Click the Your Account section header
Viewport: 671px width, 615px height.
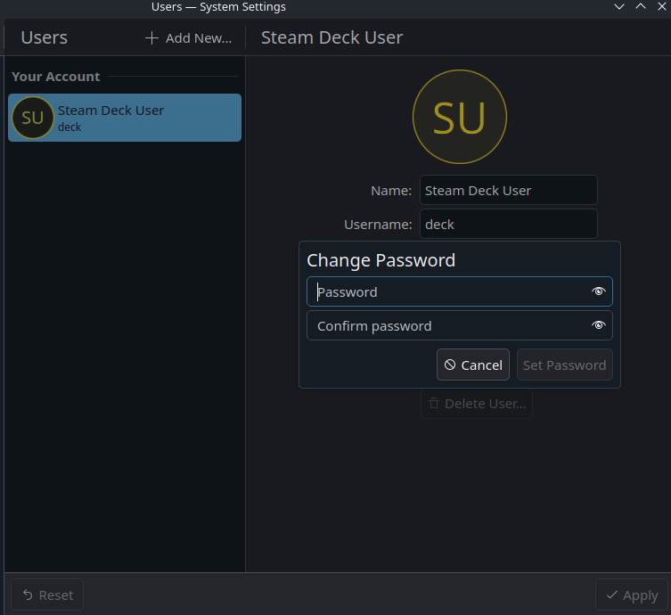point(55,77)
